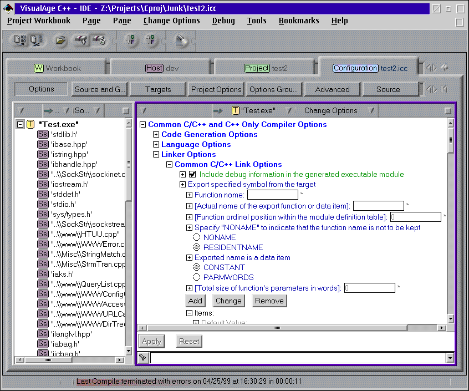Open the Targets sub-tab
The image size is (469, 391).
coord(158,89)
